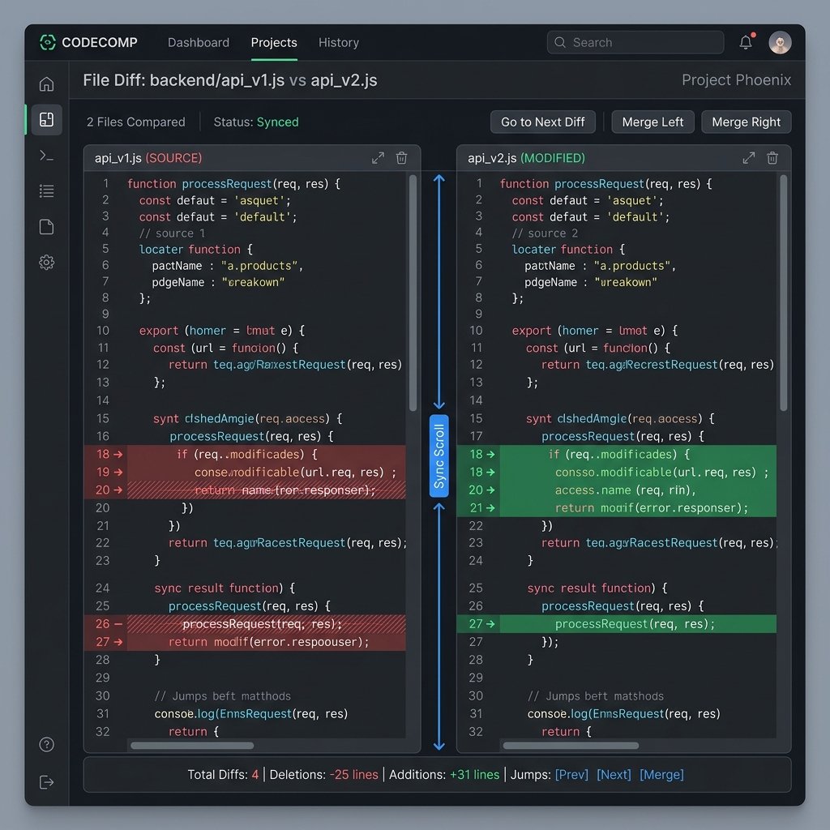Switch to the History tab
This screenshot has width=830, height=830.
click(339, 42)
